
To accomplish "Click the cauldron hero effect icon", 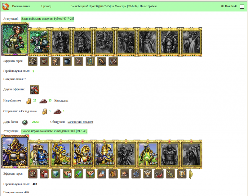I will point(67,61).
